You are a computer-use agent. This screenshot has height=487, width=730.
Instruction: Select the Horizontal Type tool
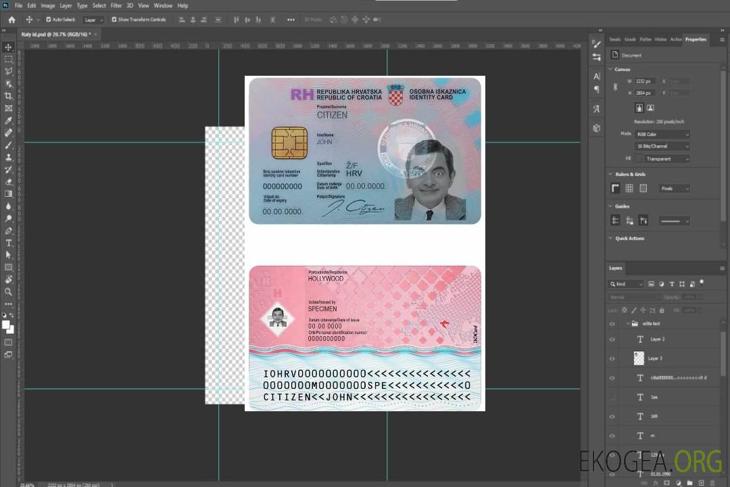click(x=8, y=243)
